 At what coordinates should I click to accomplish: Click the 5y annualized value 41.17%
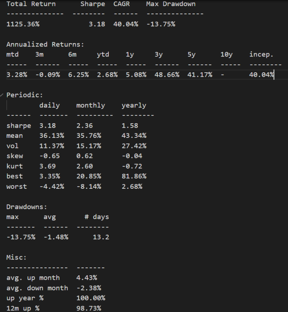click(x=199, y=75)
